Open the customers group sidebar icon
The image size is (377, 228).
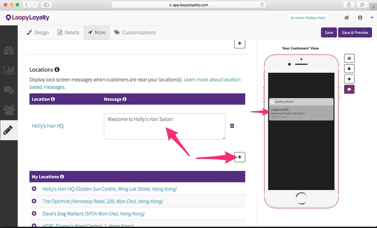(9, 110)
